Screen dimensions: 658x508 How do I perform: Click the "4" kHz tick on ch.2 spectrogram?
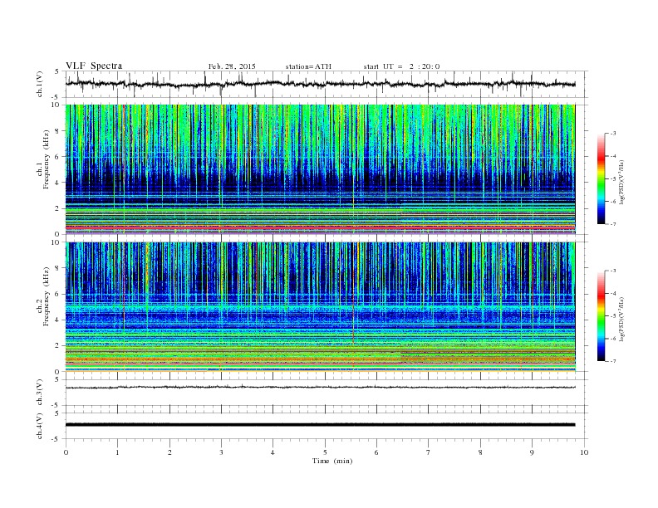[57, 320]
